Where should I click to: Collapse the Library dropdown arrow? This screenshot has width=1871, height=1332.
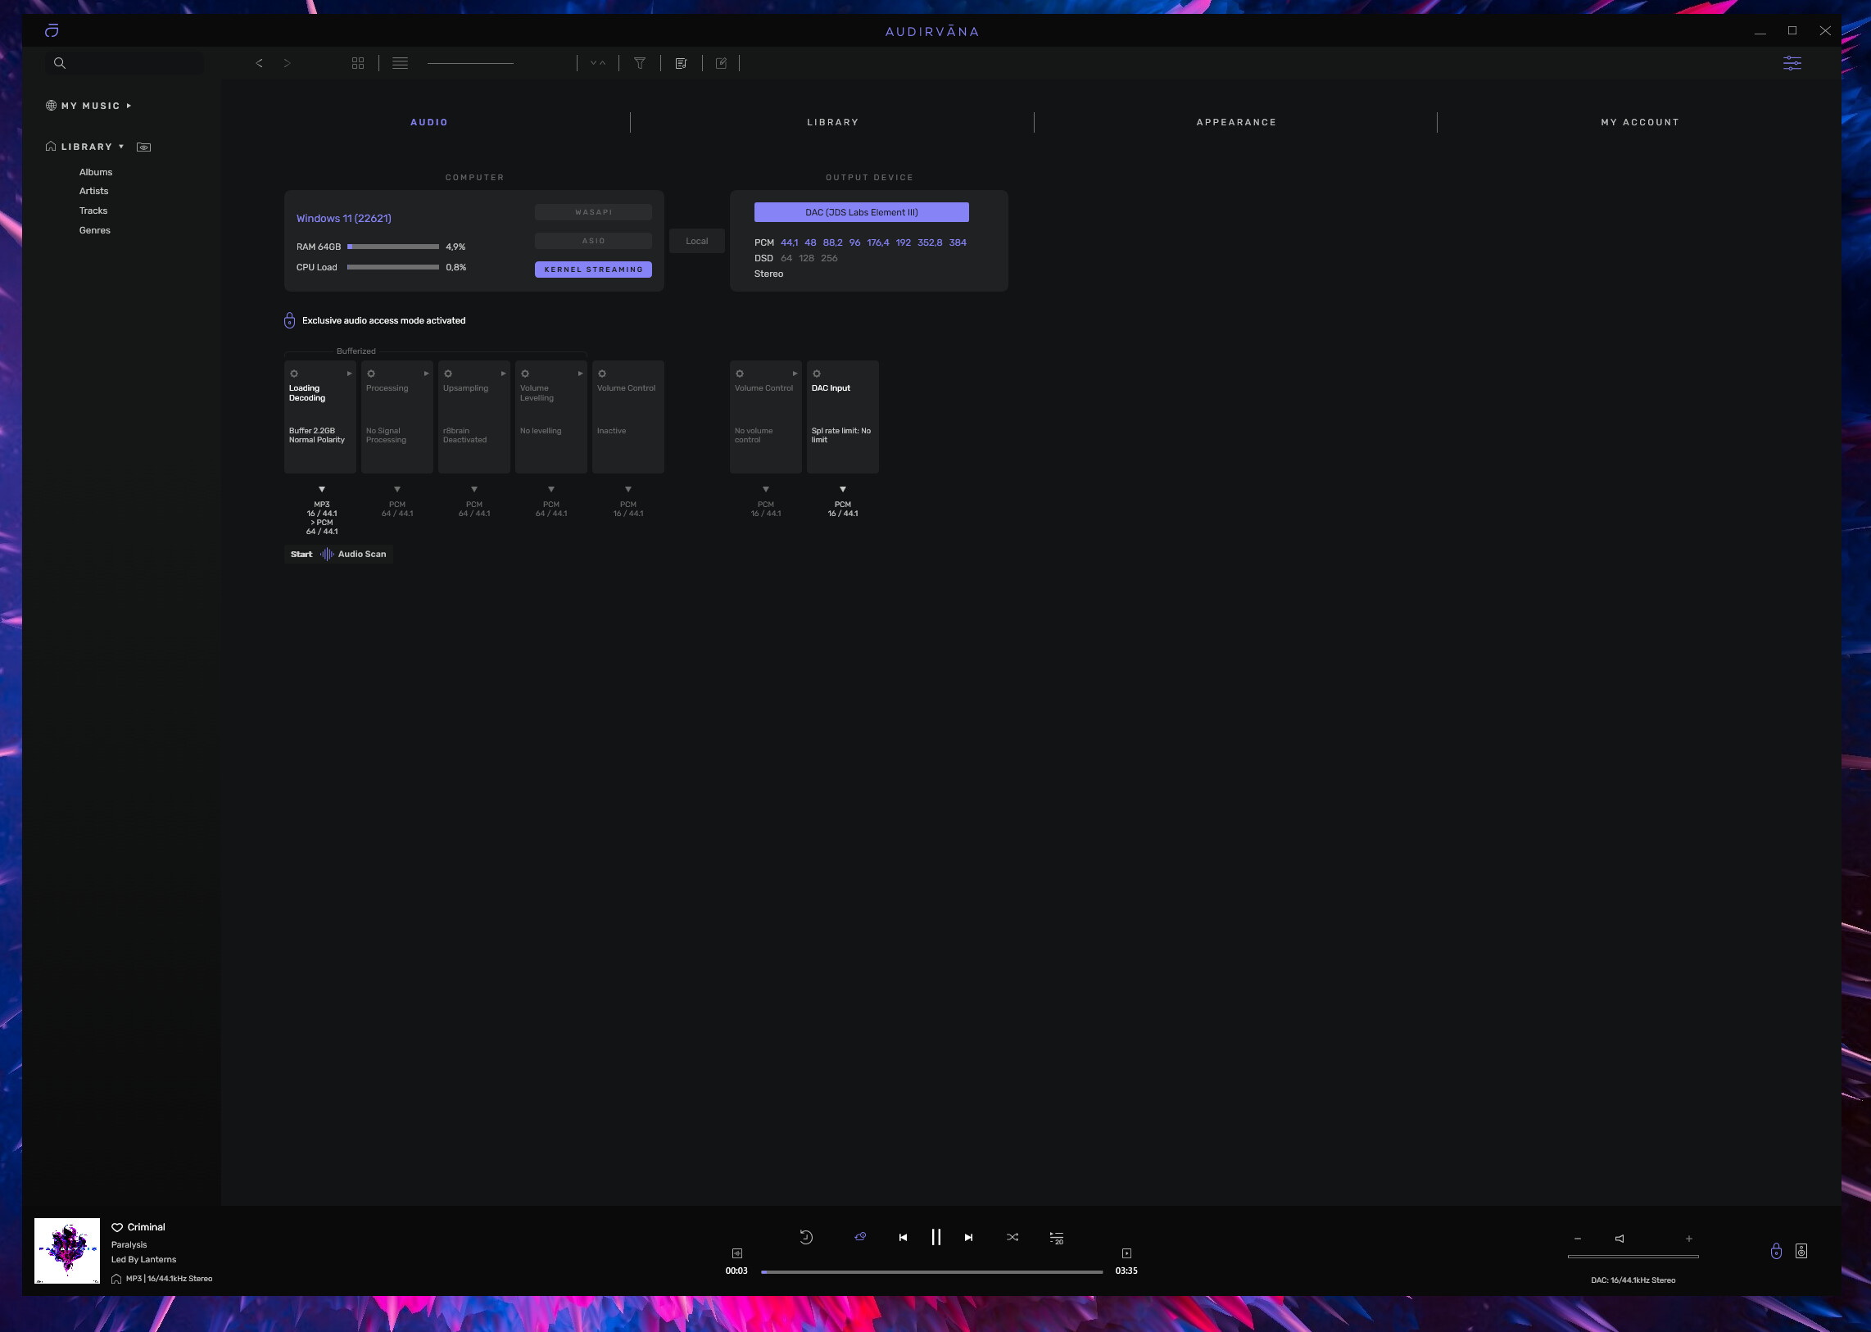(121, 147)
